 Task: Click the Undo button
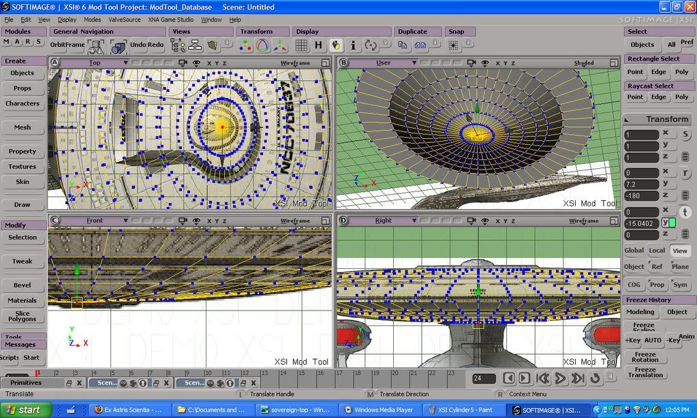[138, 44]
